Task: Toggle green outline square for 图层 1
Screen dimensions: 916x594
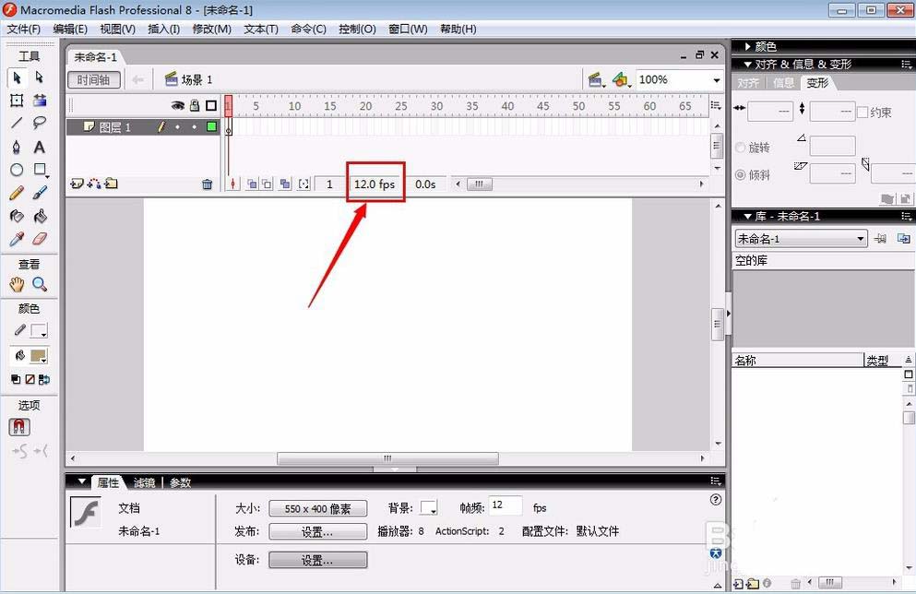Action: tap(211, 126)
